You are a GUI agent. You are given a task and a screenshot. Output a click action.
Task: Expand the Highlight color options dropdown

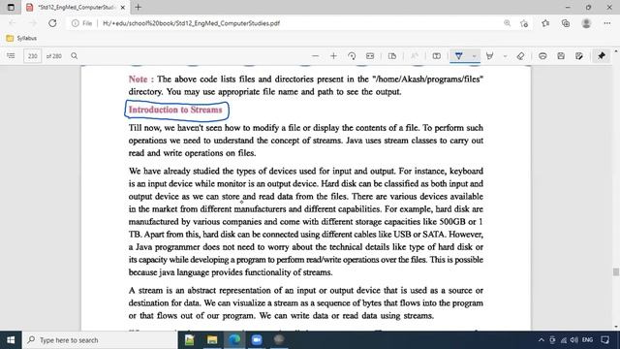[x=505, y=56]
